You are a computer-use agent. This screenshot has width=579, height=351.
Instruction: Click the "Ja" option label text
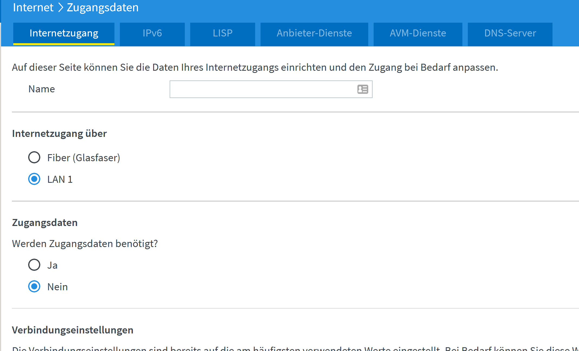coord(52,265)
